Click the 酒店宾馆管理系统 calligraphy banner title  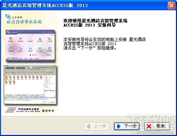pyautogui.click(x=24, y=22)
